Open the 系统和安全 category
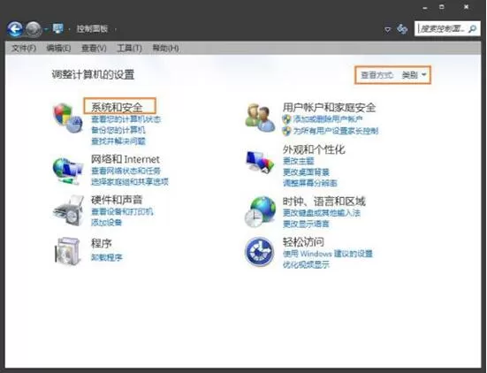Viewport: 487px width, 373px height. [117, 108]
